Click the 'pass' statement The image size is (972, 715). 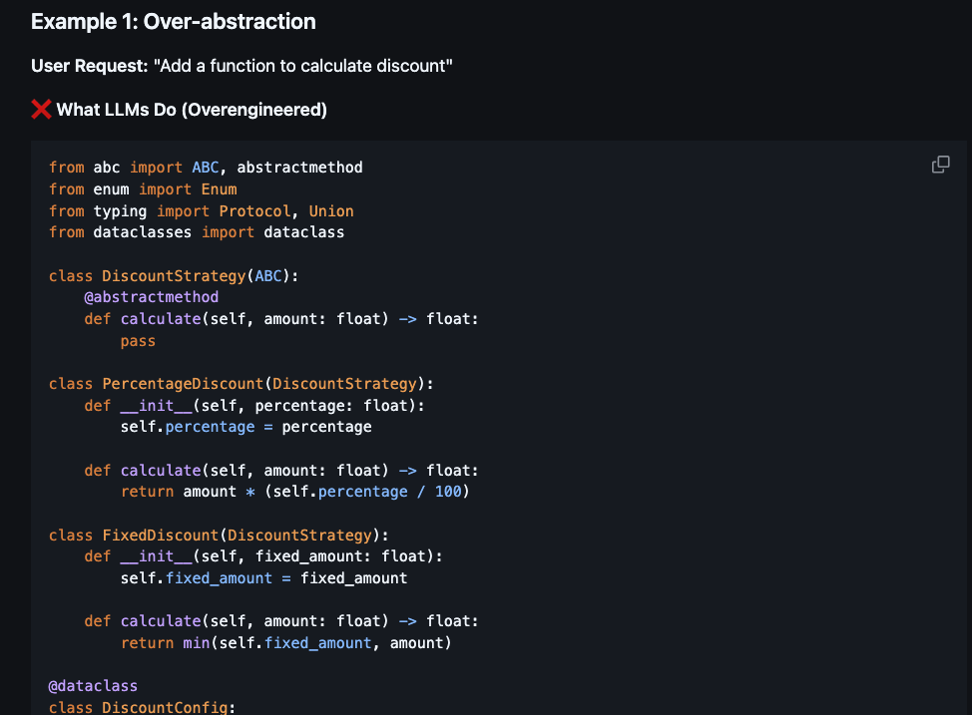(138, 341)
